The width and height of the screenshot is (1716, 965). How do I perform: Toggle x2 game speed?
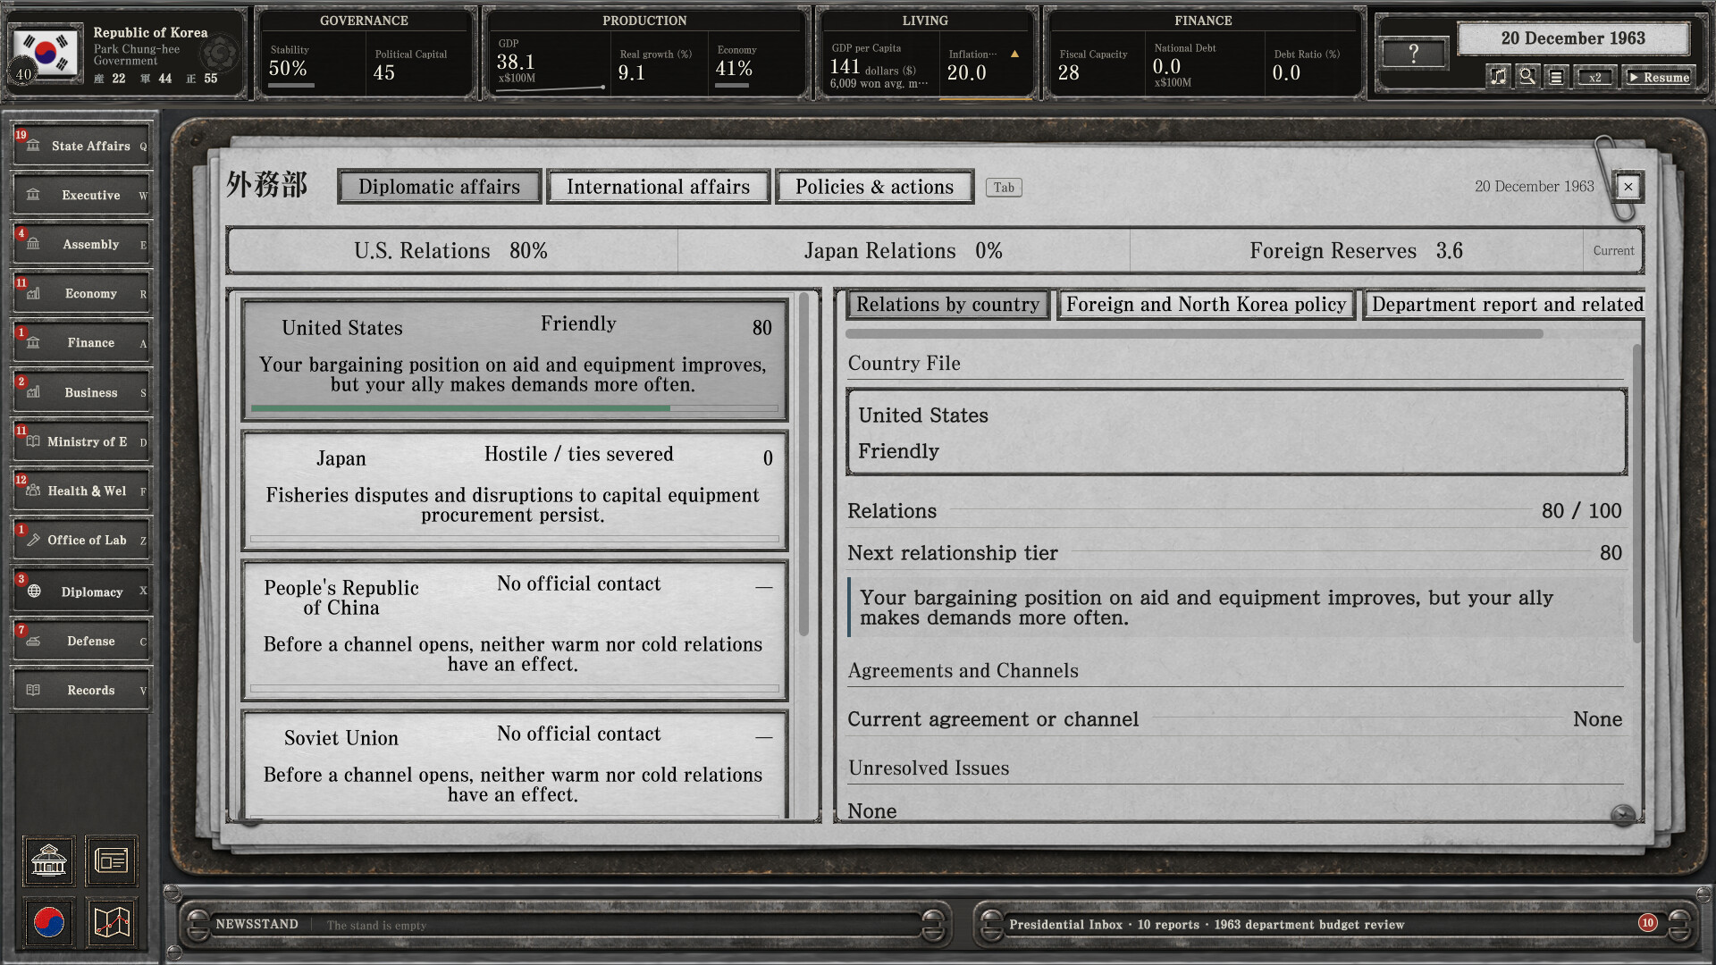pyautogui.click(x=1594, y=77)
